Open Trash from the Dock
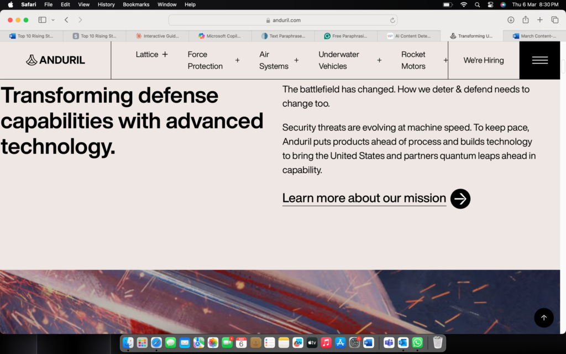This screenshot has width=566, height=354. tap(438, 342)
